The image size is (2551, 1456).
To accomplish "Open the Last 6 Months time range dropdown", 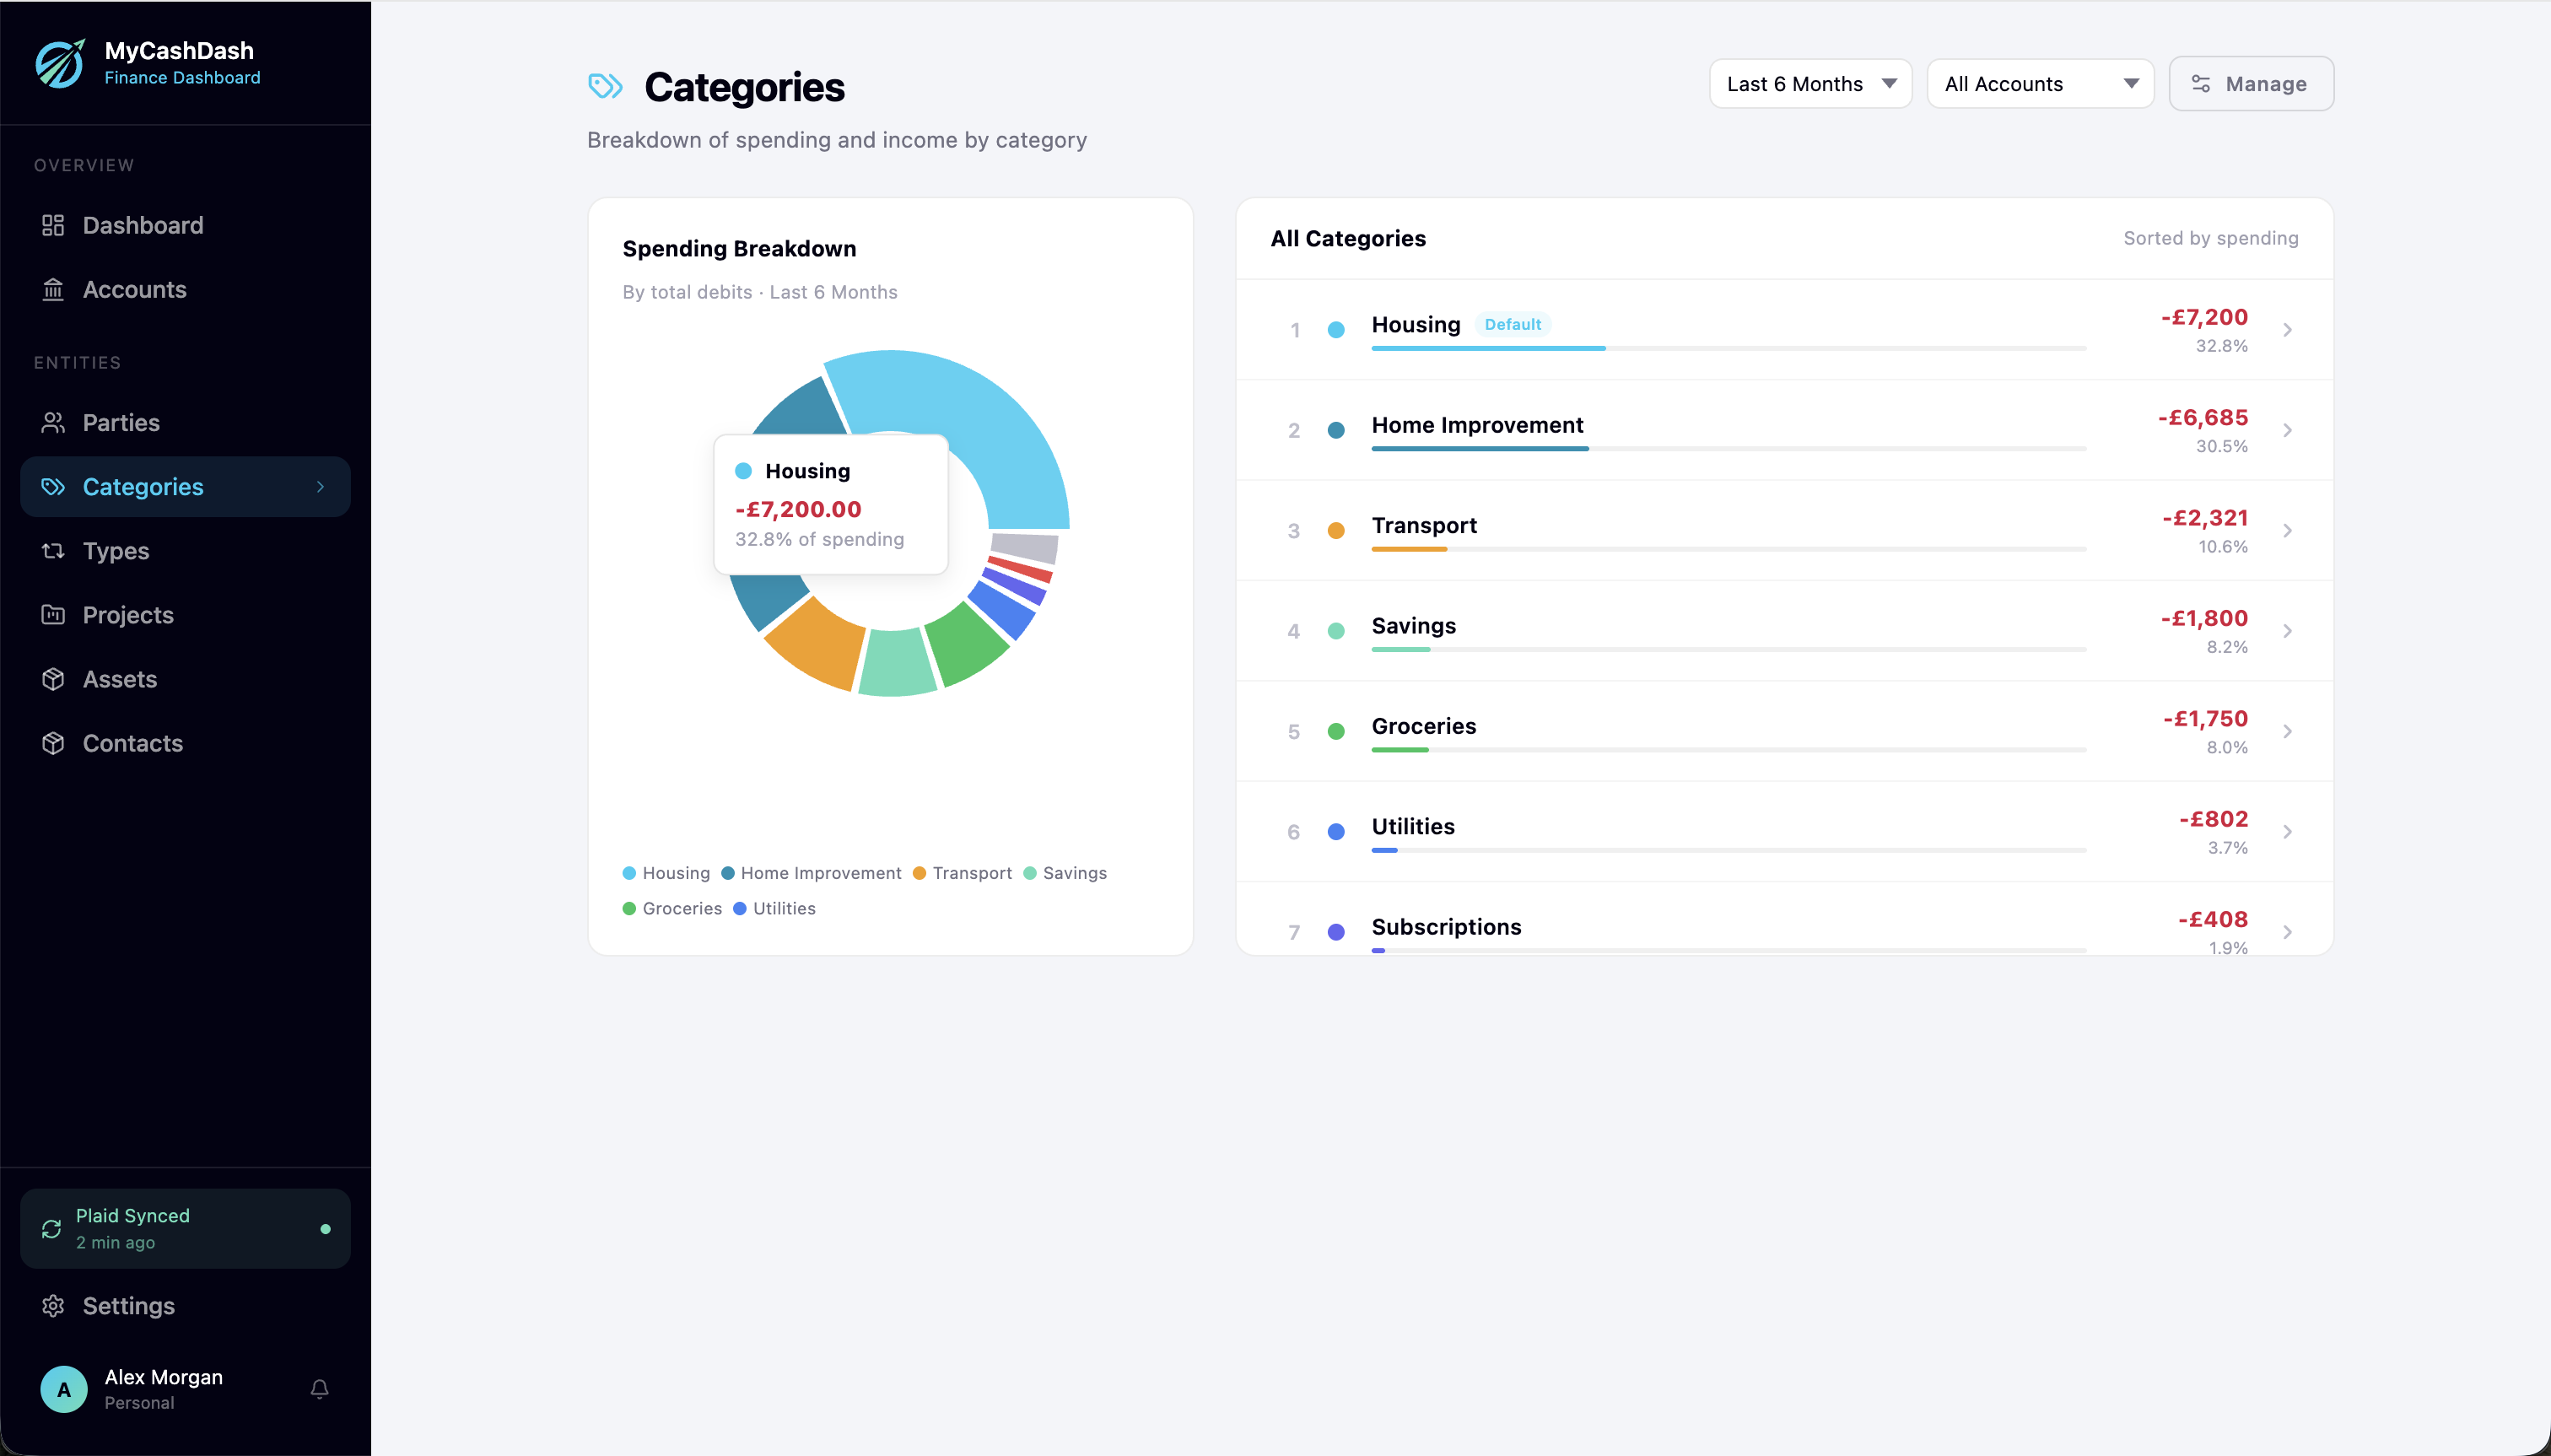I will (x=1809, y=84).
